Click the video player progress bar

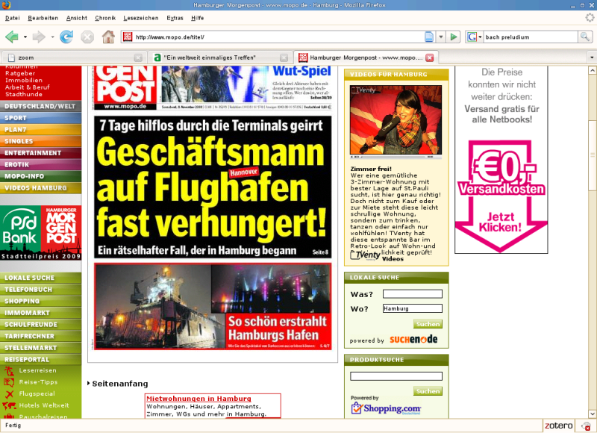point(393,157)
